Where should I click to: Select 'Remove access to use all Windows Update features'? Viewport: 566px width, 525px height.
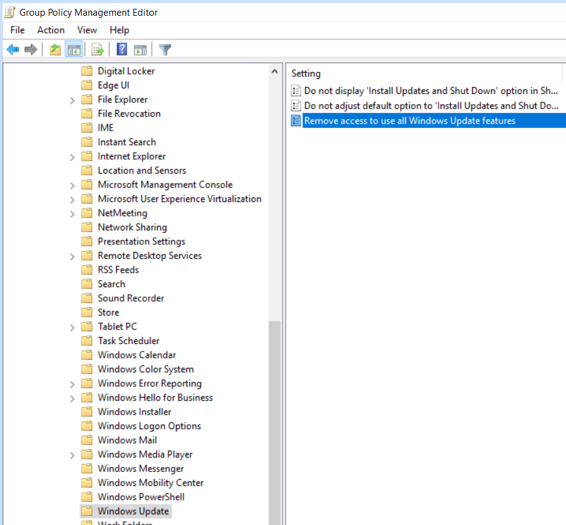click(409, 121)
